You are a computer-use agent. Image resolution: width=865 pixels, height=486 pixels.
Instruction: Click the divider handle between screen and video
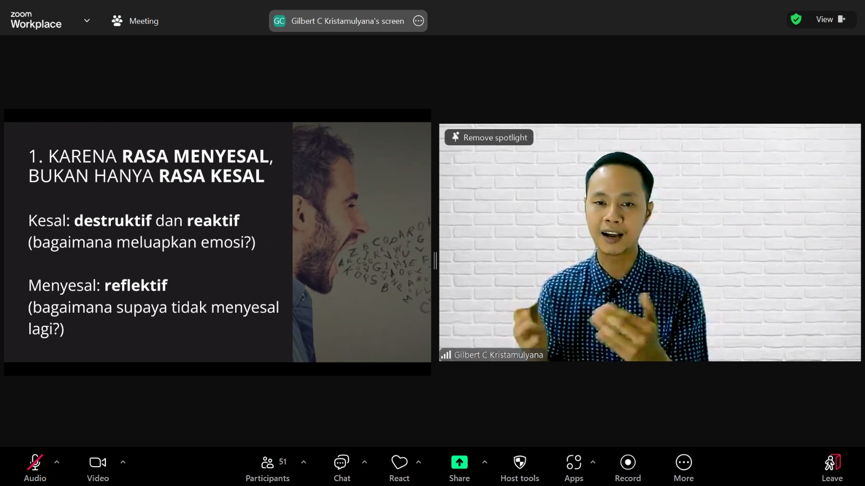(435, 261)
